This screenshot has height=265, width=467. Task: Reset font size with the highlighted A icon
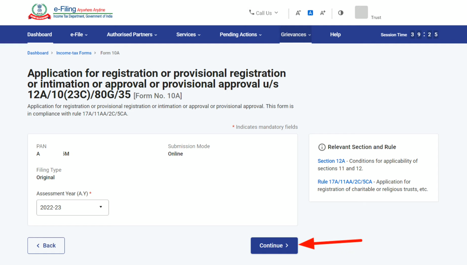pos(310,13)
